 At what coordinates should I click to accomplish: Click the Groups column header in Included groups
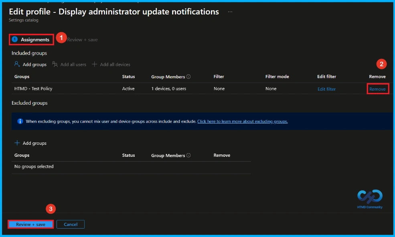coord(22,77)
